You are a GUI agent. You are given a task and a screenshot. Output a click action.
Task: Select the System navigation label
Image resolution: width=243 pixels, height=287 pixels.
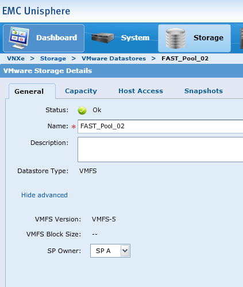coord(135,38)
